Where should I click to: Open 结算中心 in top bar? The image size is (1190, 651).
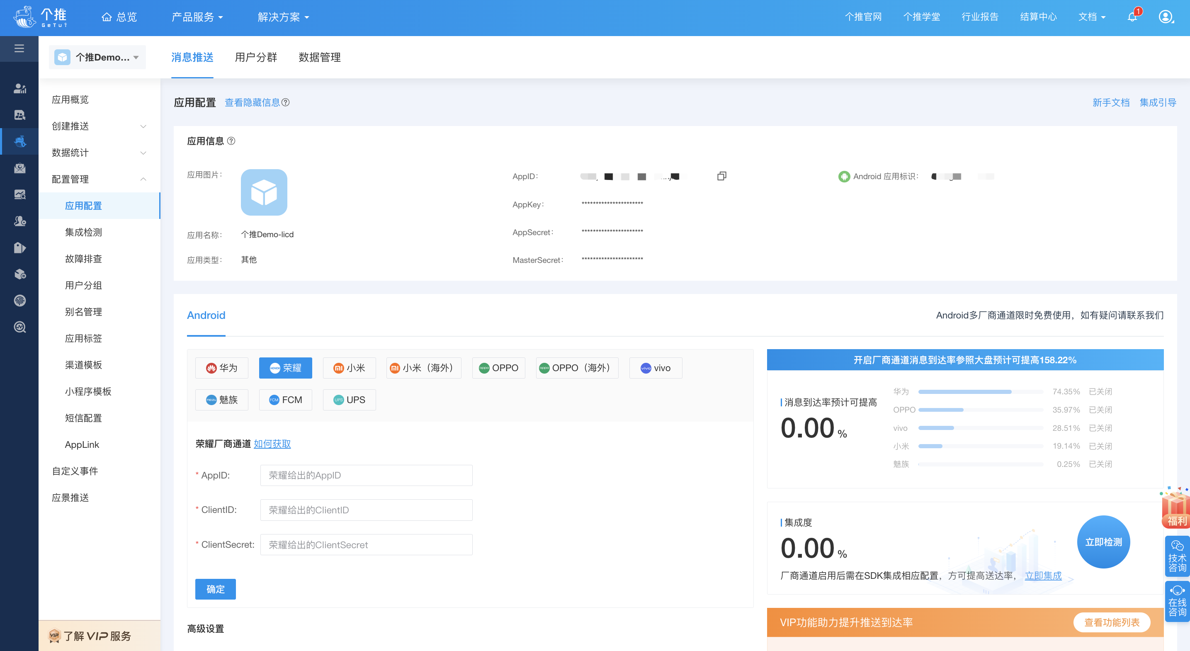[1039, 17]
